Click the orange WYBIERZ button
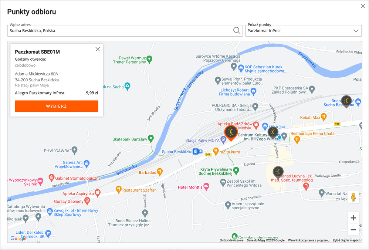 (x=57, y=106)
